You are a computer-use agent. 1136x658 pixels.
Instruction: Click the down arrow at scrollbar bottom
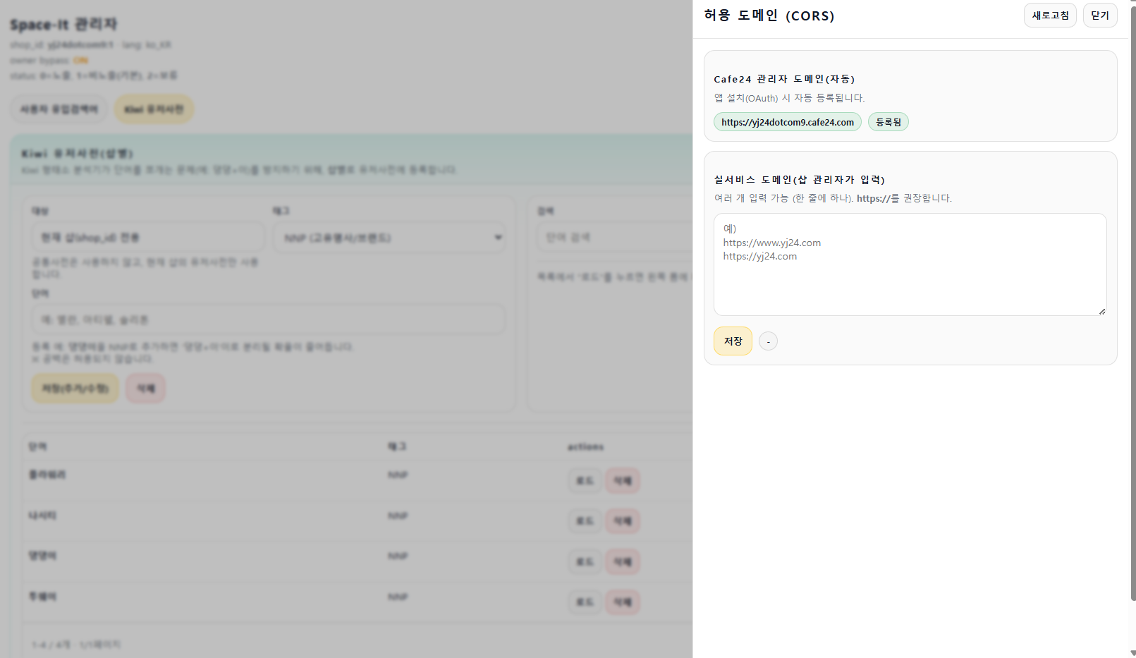1132,653
